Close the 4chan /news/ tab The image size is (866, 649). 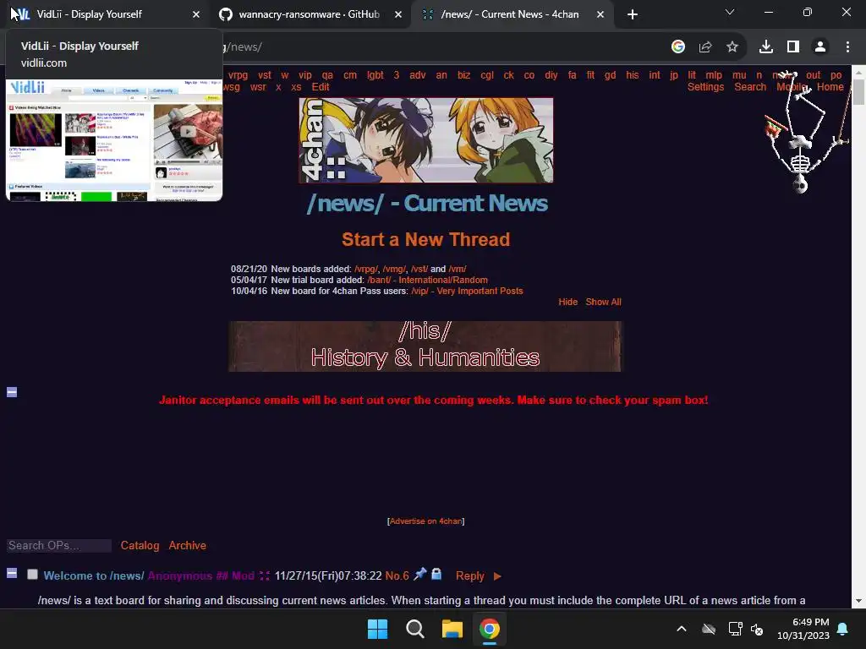coord(600,14)
